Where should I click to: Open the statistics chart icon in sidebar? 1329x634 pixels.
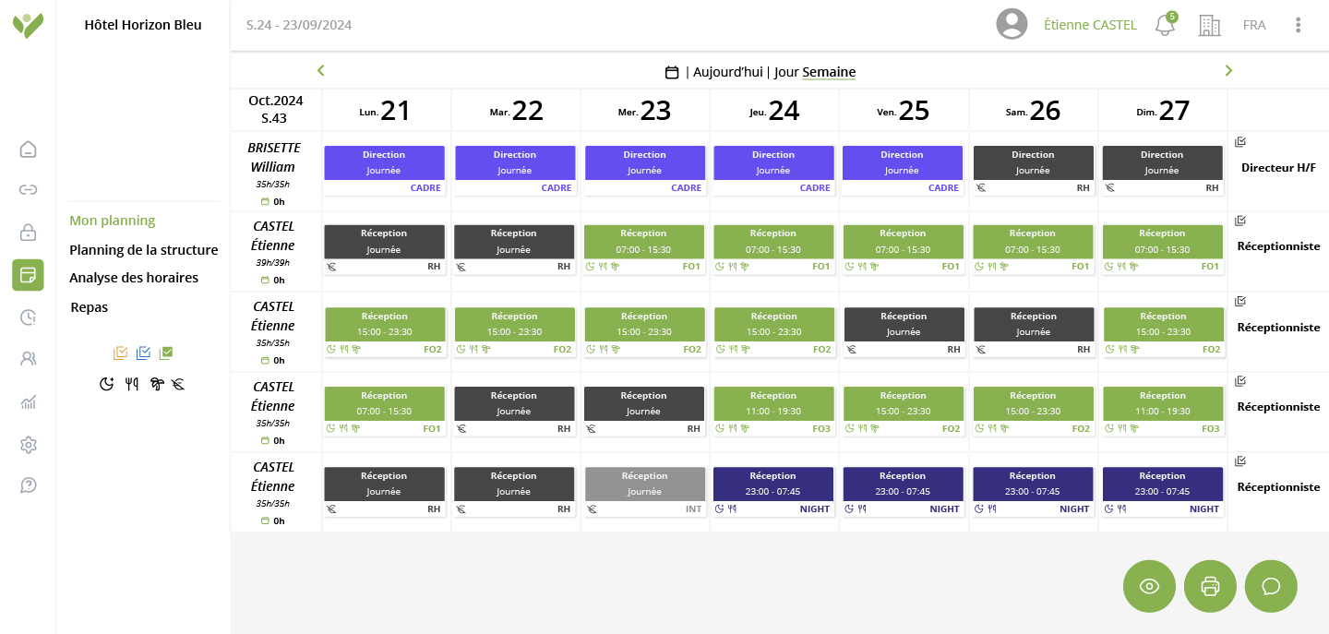tap(28, 401)
